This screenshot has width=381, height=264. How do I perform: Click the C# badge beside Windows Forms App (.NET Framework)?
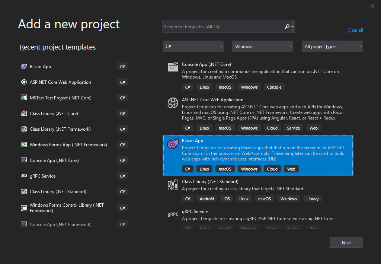(x=122, y=144)
